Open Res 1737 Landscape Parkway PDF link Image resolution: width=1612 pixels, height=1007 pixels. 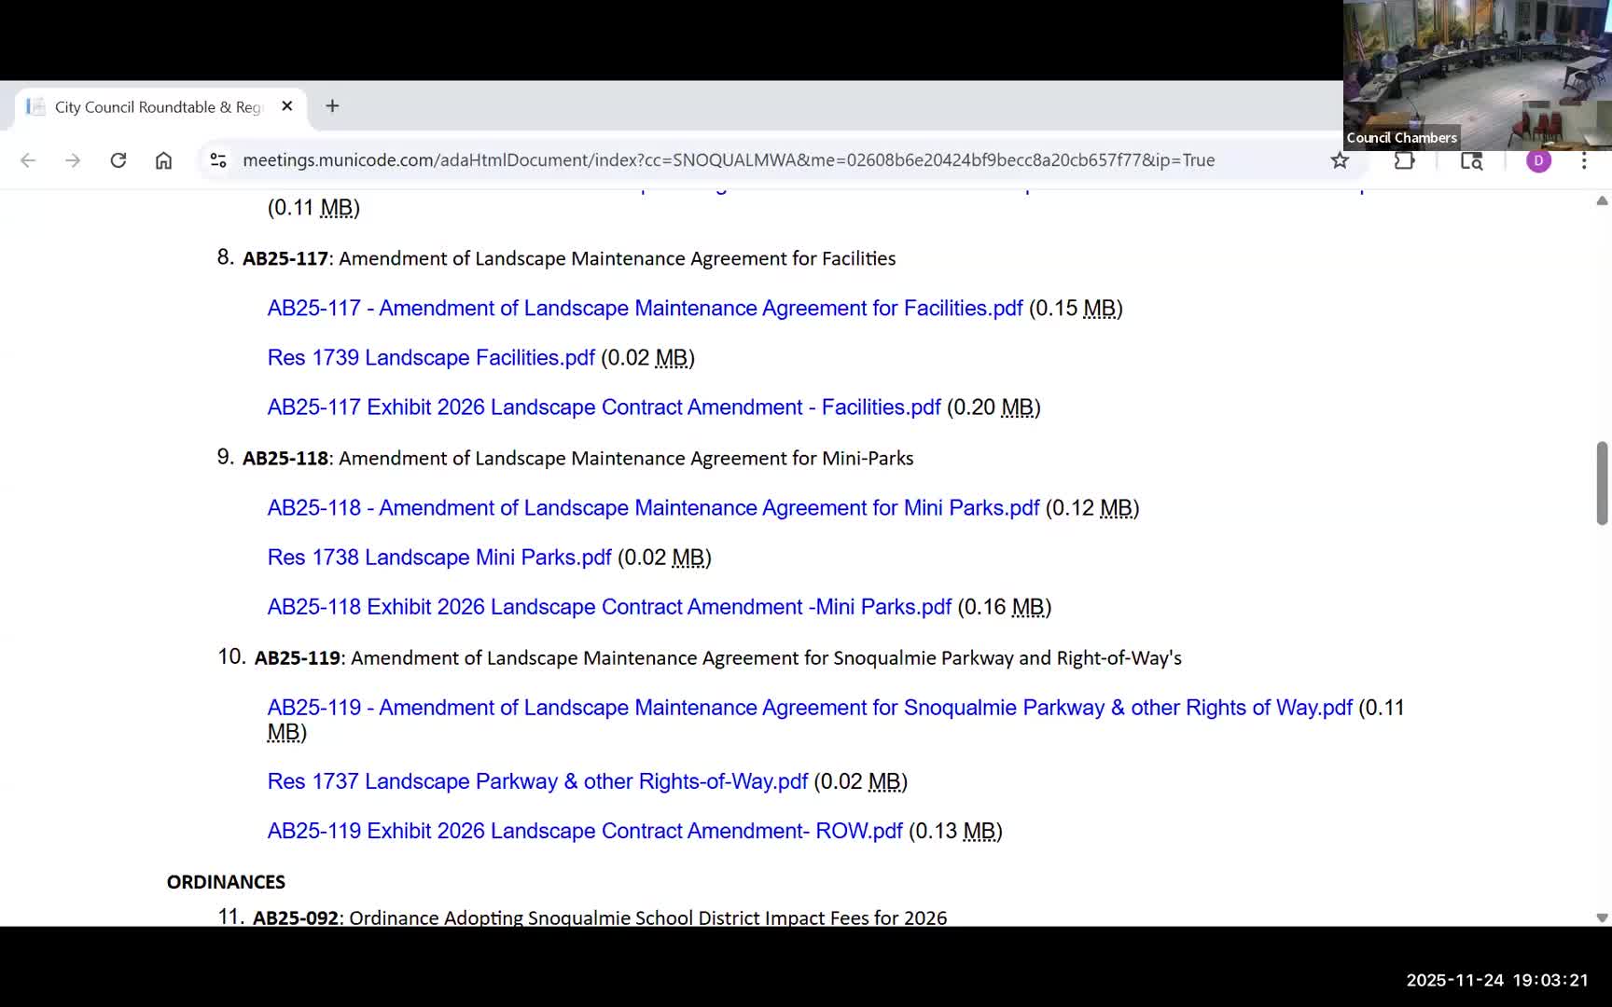pyautogui.click(x=537, y=781)
